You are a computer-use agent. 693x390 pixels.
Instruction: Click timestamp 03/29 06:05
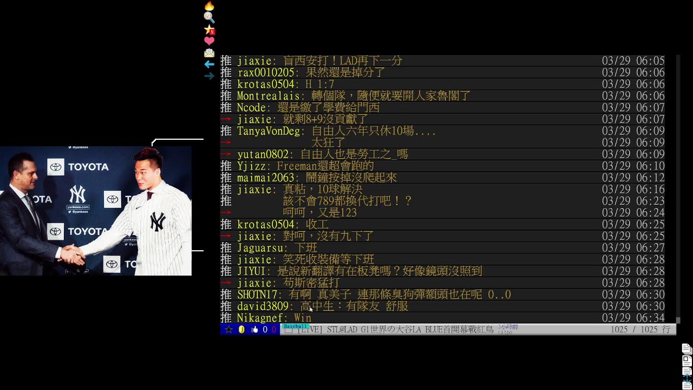pos(633,61)
